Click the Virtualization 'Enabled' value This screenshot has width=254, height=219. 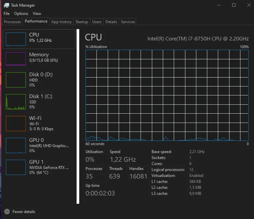[x=196, y=176]
